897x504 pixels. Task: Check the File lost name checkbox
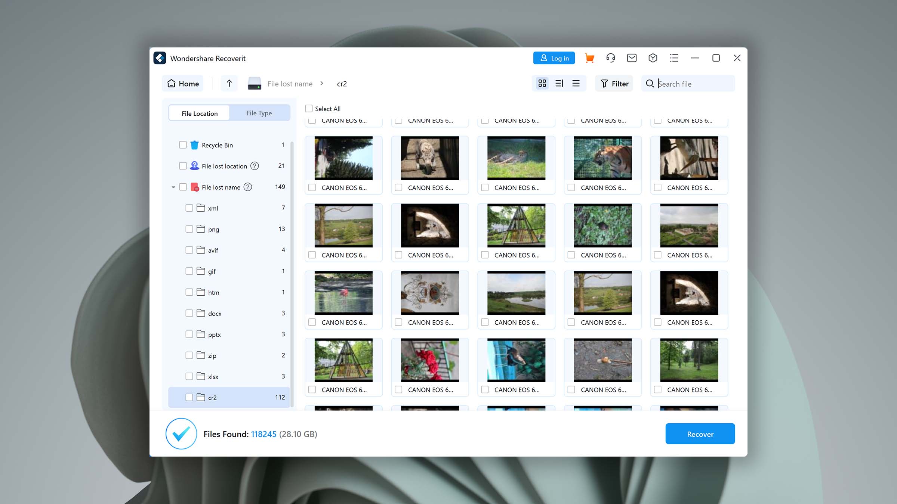(183, 187)
